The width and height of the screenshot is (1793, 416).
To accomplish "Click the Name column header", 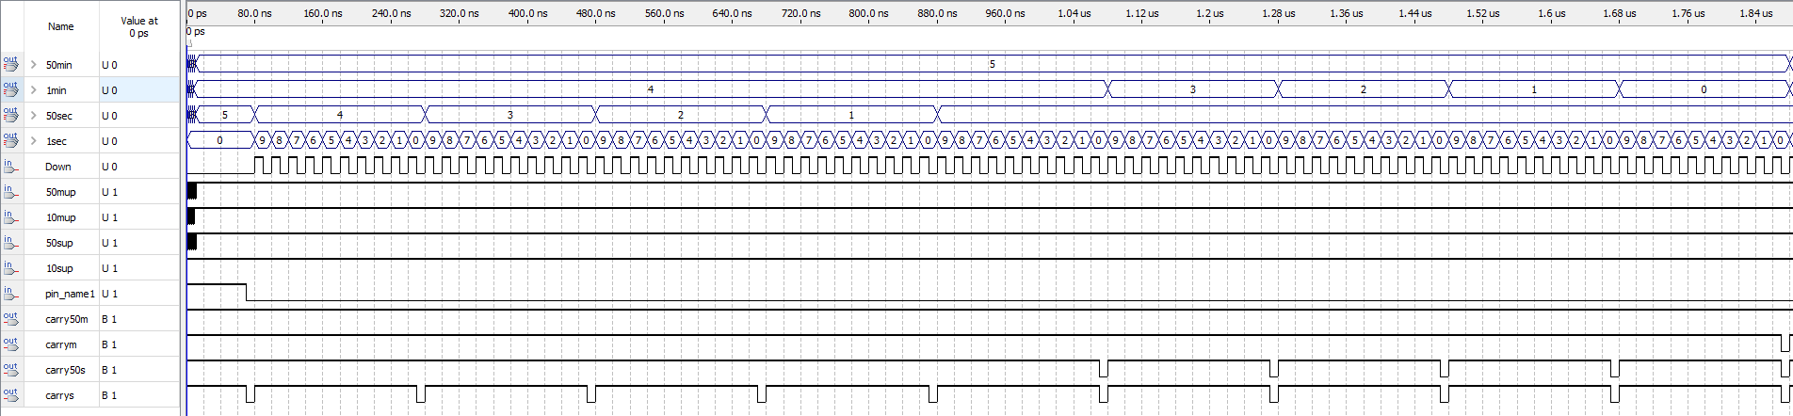I will point(60,26).
